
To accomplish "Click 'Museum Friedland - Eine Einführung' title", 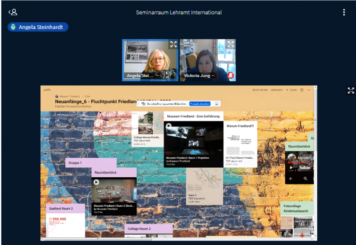I will point(193,116).
